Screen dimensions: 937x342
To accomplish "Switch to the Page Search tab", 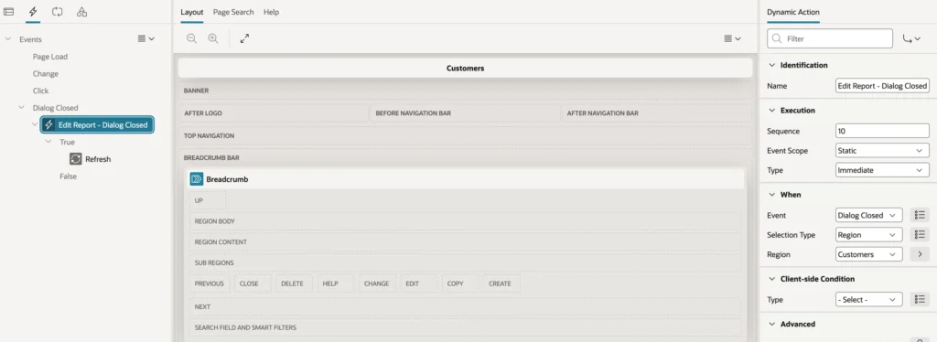I will tap(233, 12).
